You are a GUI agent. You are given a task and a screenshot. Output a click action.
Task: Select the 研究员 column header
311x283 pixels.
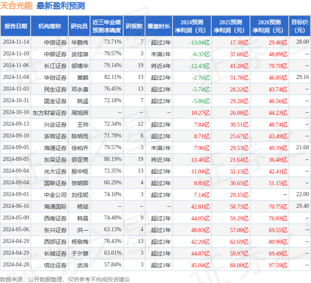pos(79,26)
